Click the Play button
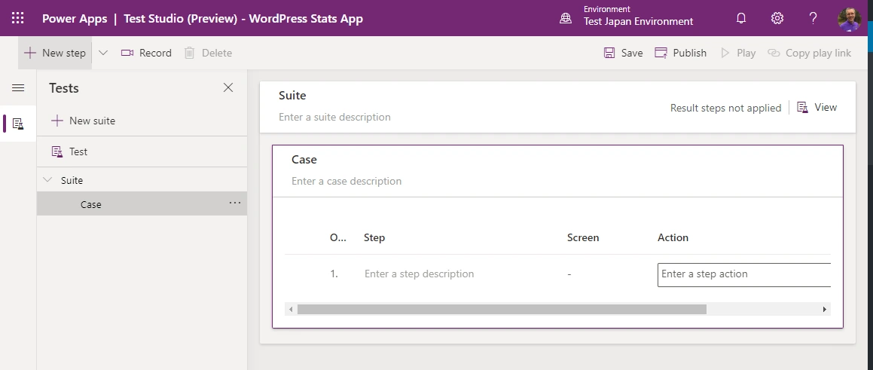Screen dimensions: 873x370 (738, 53)
